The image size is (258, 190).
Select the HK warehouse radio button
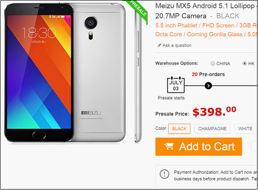click(245, 63)
